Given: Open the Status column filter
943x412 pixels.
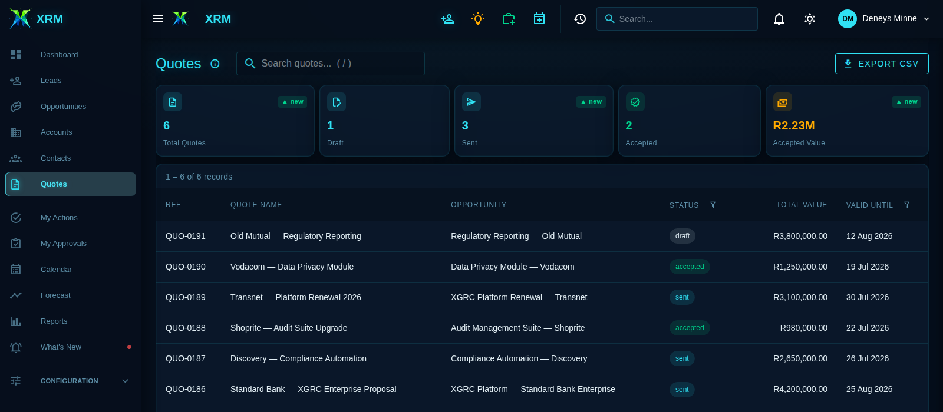Looking at the screenshot, I should (713, 205).
